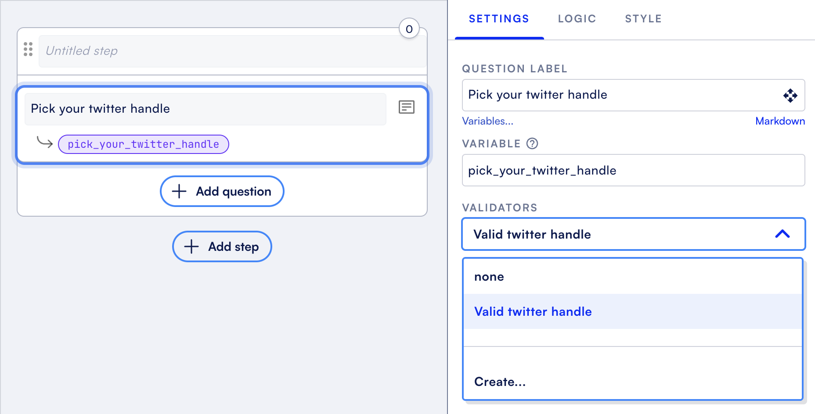Click the pick_your_twitter_handle variable tag
The width and height of the screenshot is (815, 414).
coord(144,144)
